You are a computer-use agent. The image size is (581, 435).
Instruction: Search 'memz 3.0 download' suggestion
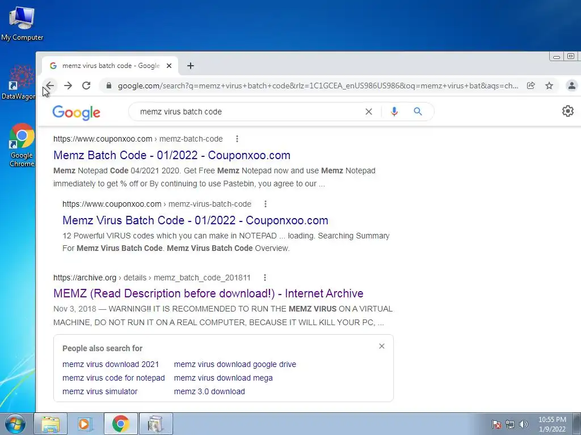click(x=209, y=392)
